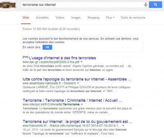Screen dimensions: 164x140
Task: Open the dropdown arrow after interpol.int URL
Action: click(x=82, y=104)
